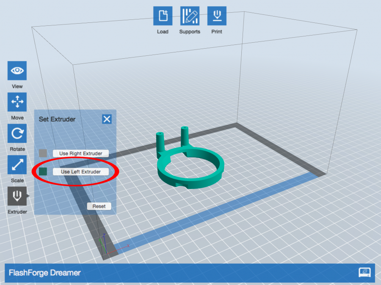Image resolution: width=381 pixels, height=285 pixels.
Task: Click Use Left Extruder button
Action: pos(81,172)
